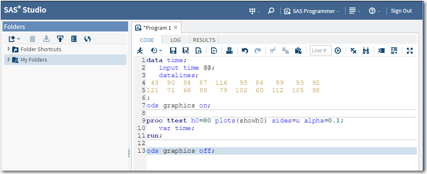Close the Program 1 tab
This screenshot has width=427, height=174.
pyautogui.click(x=176, y=27)
